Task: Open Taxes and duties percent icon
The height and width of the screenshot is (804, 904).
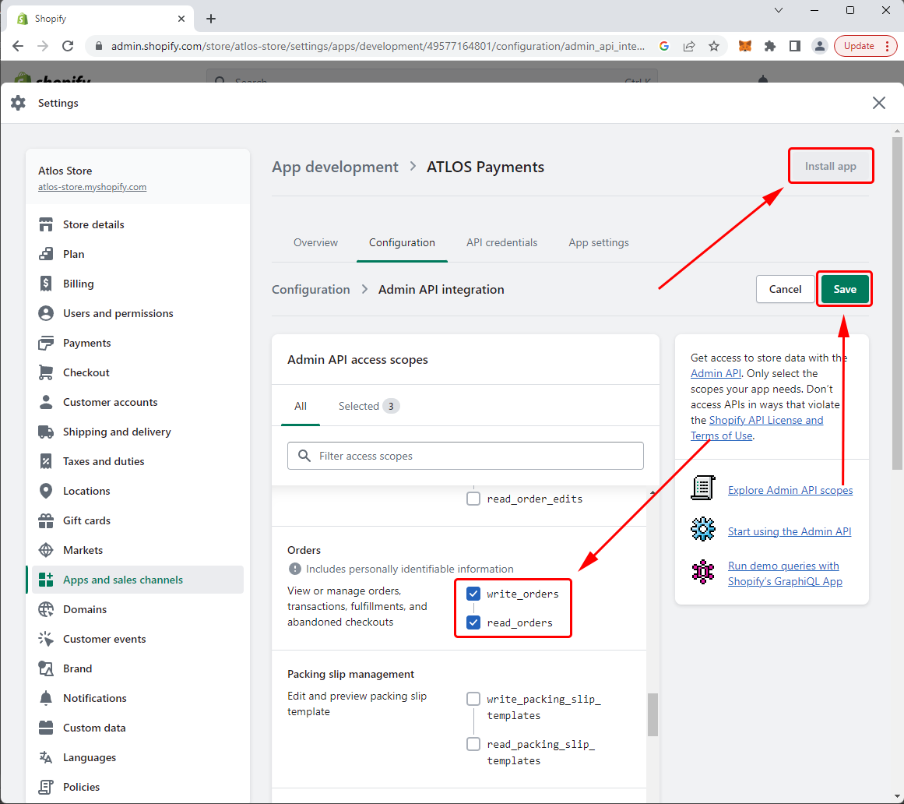Action: point(46,461)
